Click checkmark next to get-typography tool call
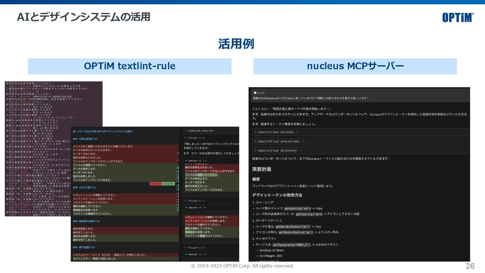485x273 pixels. pos(300,151)
